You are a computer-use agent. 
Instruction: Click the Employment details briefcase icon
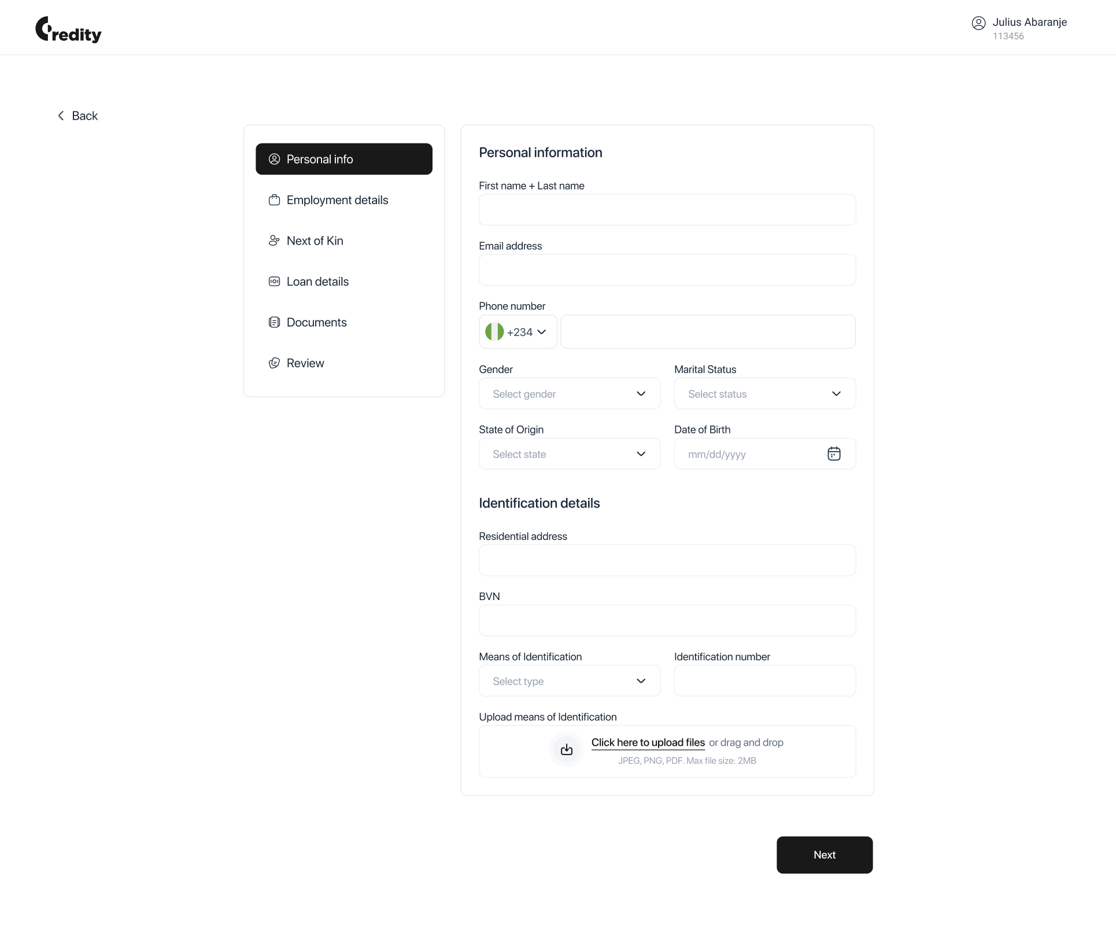pos(274,200)
